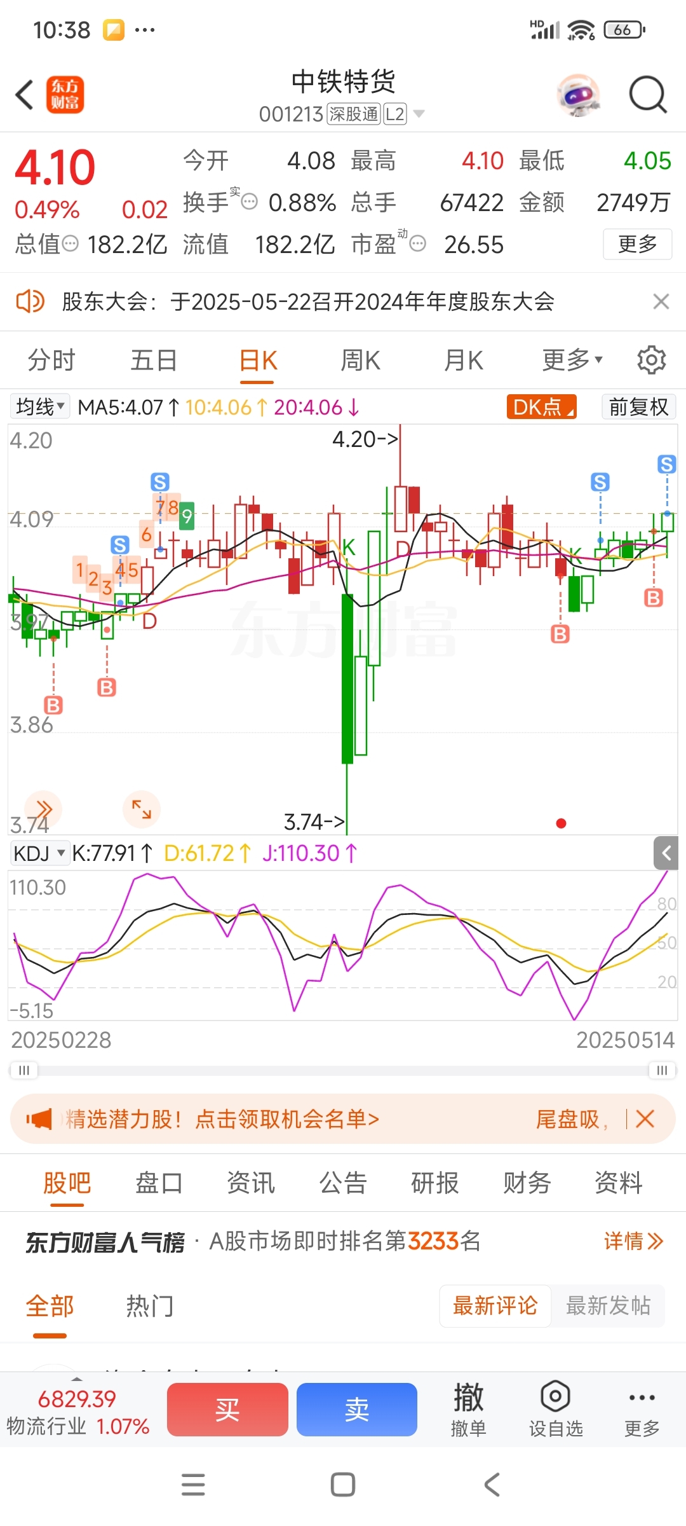Image resolution: width=686 pixels, height=1526 pixels.
Task: Tap the red dot chart marker
Action: click(x=561, y=823)
